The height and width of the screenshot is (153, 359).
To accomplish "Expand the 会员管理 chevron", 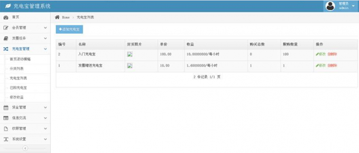I will pos(45,28).
